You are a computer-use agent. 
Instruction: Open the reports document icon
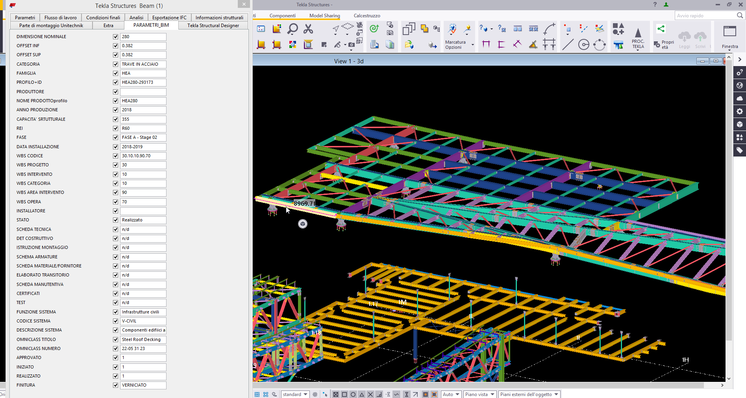tap(374, 44)
